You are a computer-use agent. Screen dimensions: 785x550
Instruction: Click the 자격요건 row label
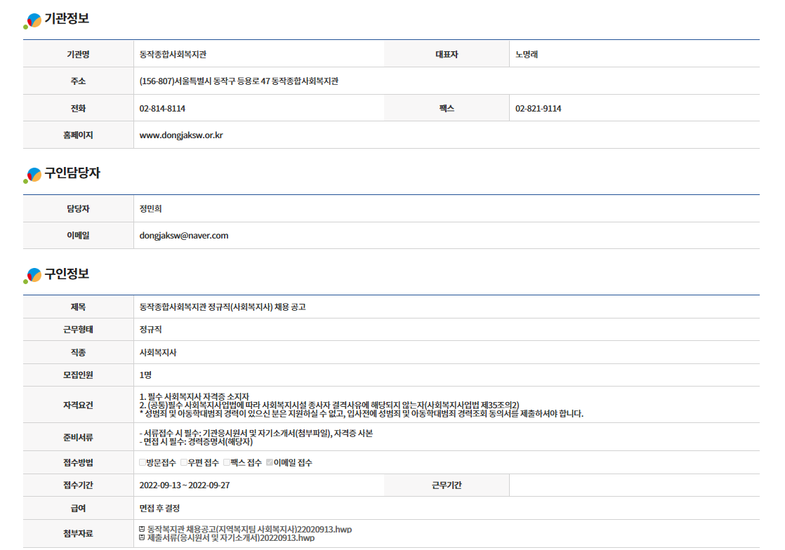78,405
